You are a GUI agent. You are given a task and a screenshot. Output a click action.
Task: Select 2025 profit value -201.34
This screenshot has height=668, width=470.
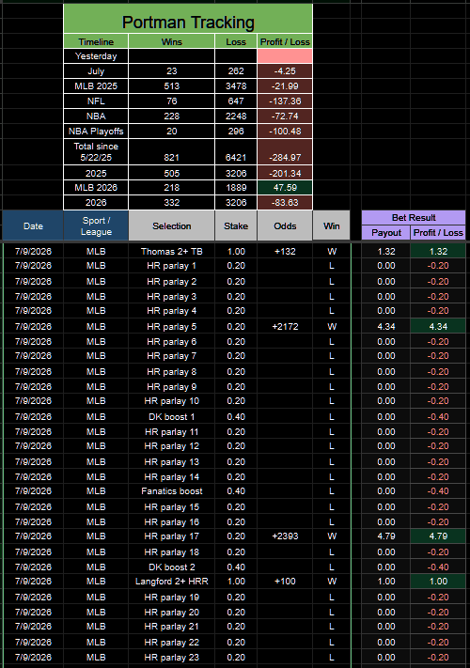[285, 174]
